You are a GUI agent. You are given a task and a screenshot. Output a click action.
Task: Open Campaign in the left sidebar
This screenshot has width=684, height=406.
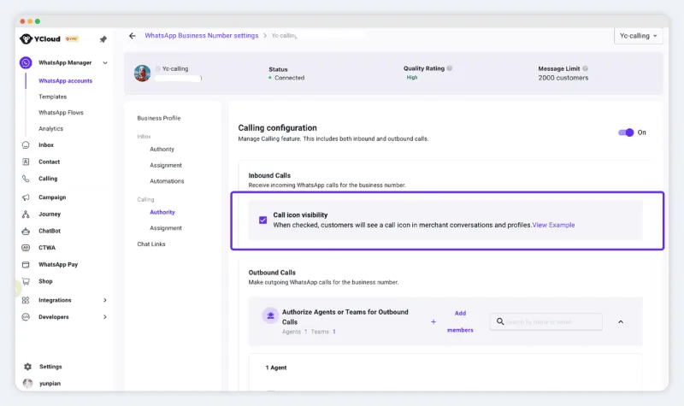[x=51, y=197]
